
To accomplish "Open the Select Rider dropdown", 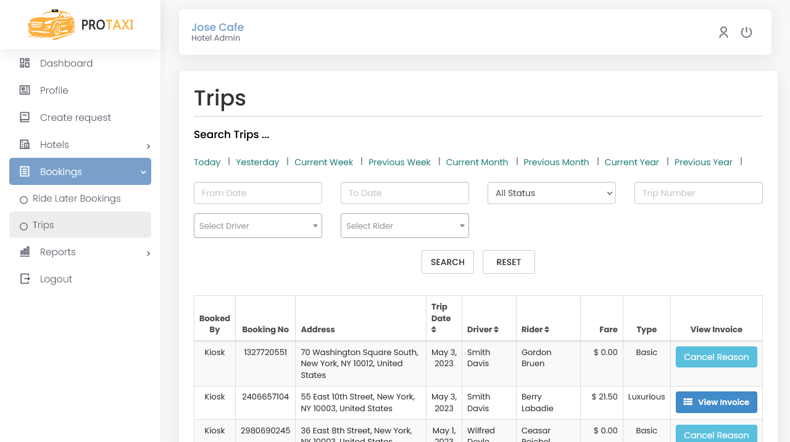I will tap(405, 226).
